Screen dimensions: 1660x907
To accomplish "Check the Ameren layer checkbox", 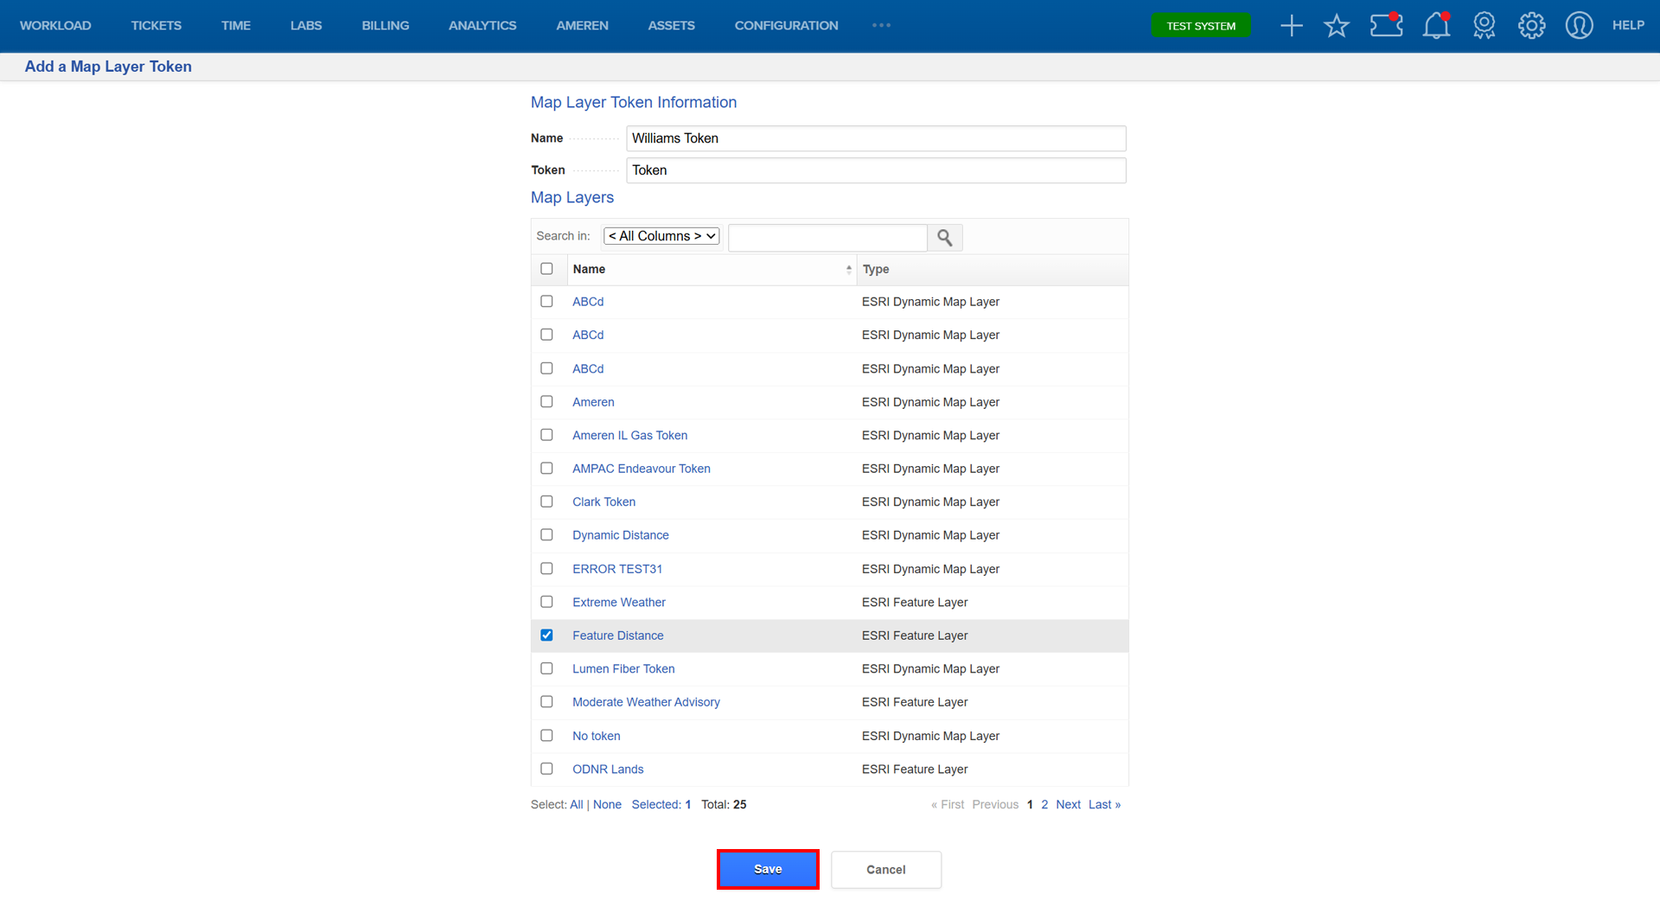I will pos(546,402).
